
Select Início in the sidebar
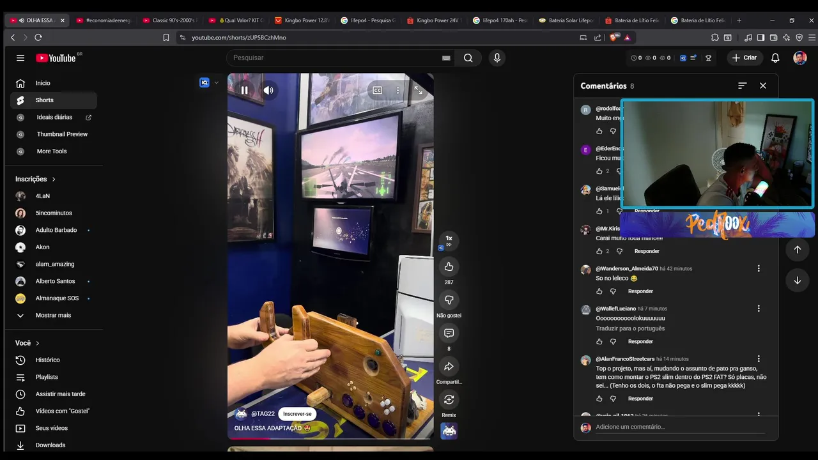pyautogui.click(x=54, y=83)
